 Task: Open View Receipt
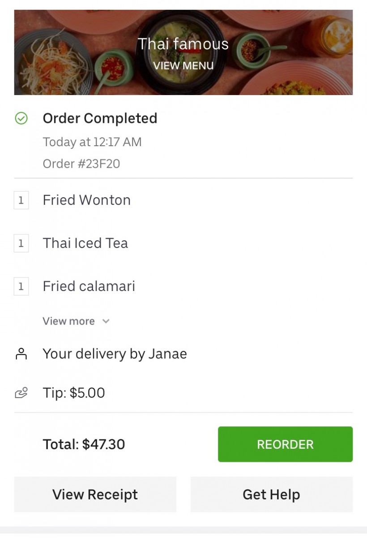pos(95,495)
